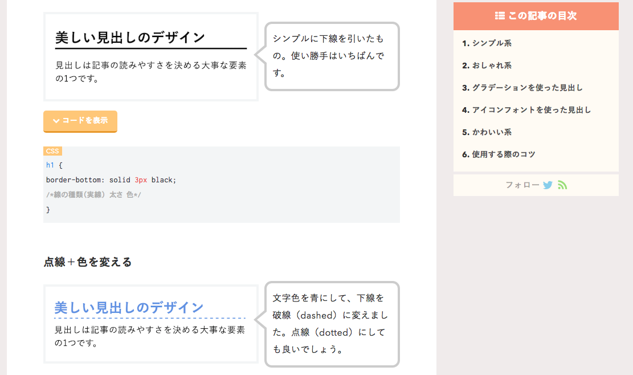
Task: Expand the code with コードを表示
Action: [x=80, y=121]
